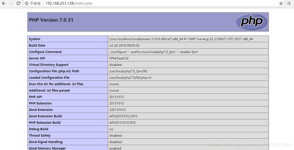This screenshot has width=294, height=150.
Task: Click the 'PHP API' label
Action: (35, 97)
